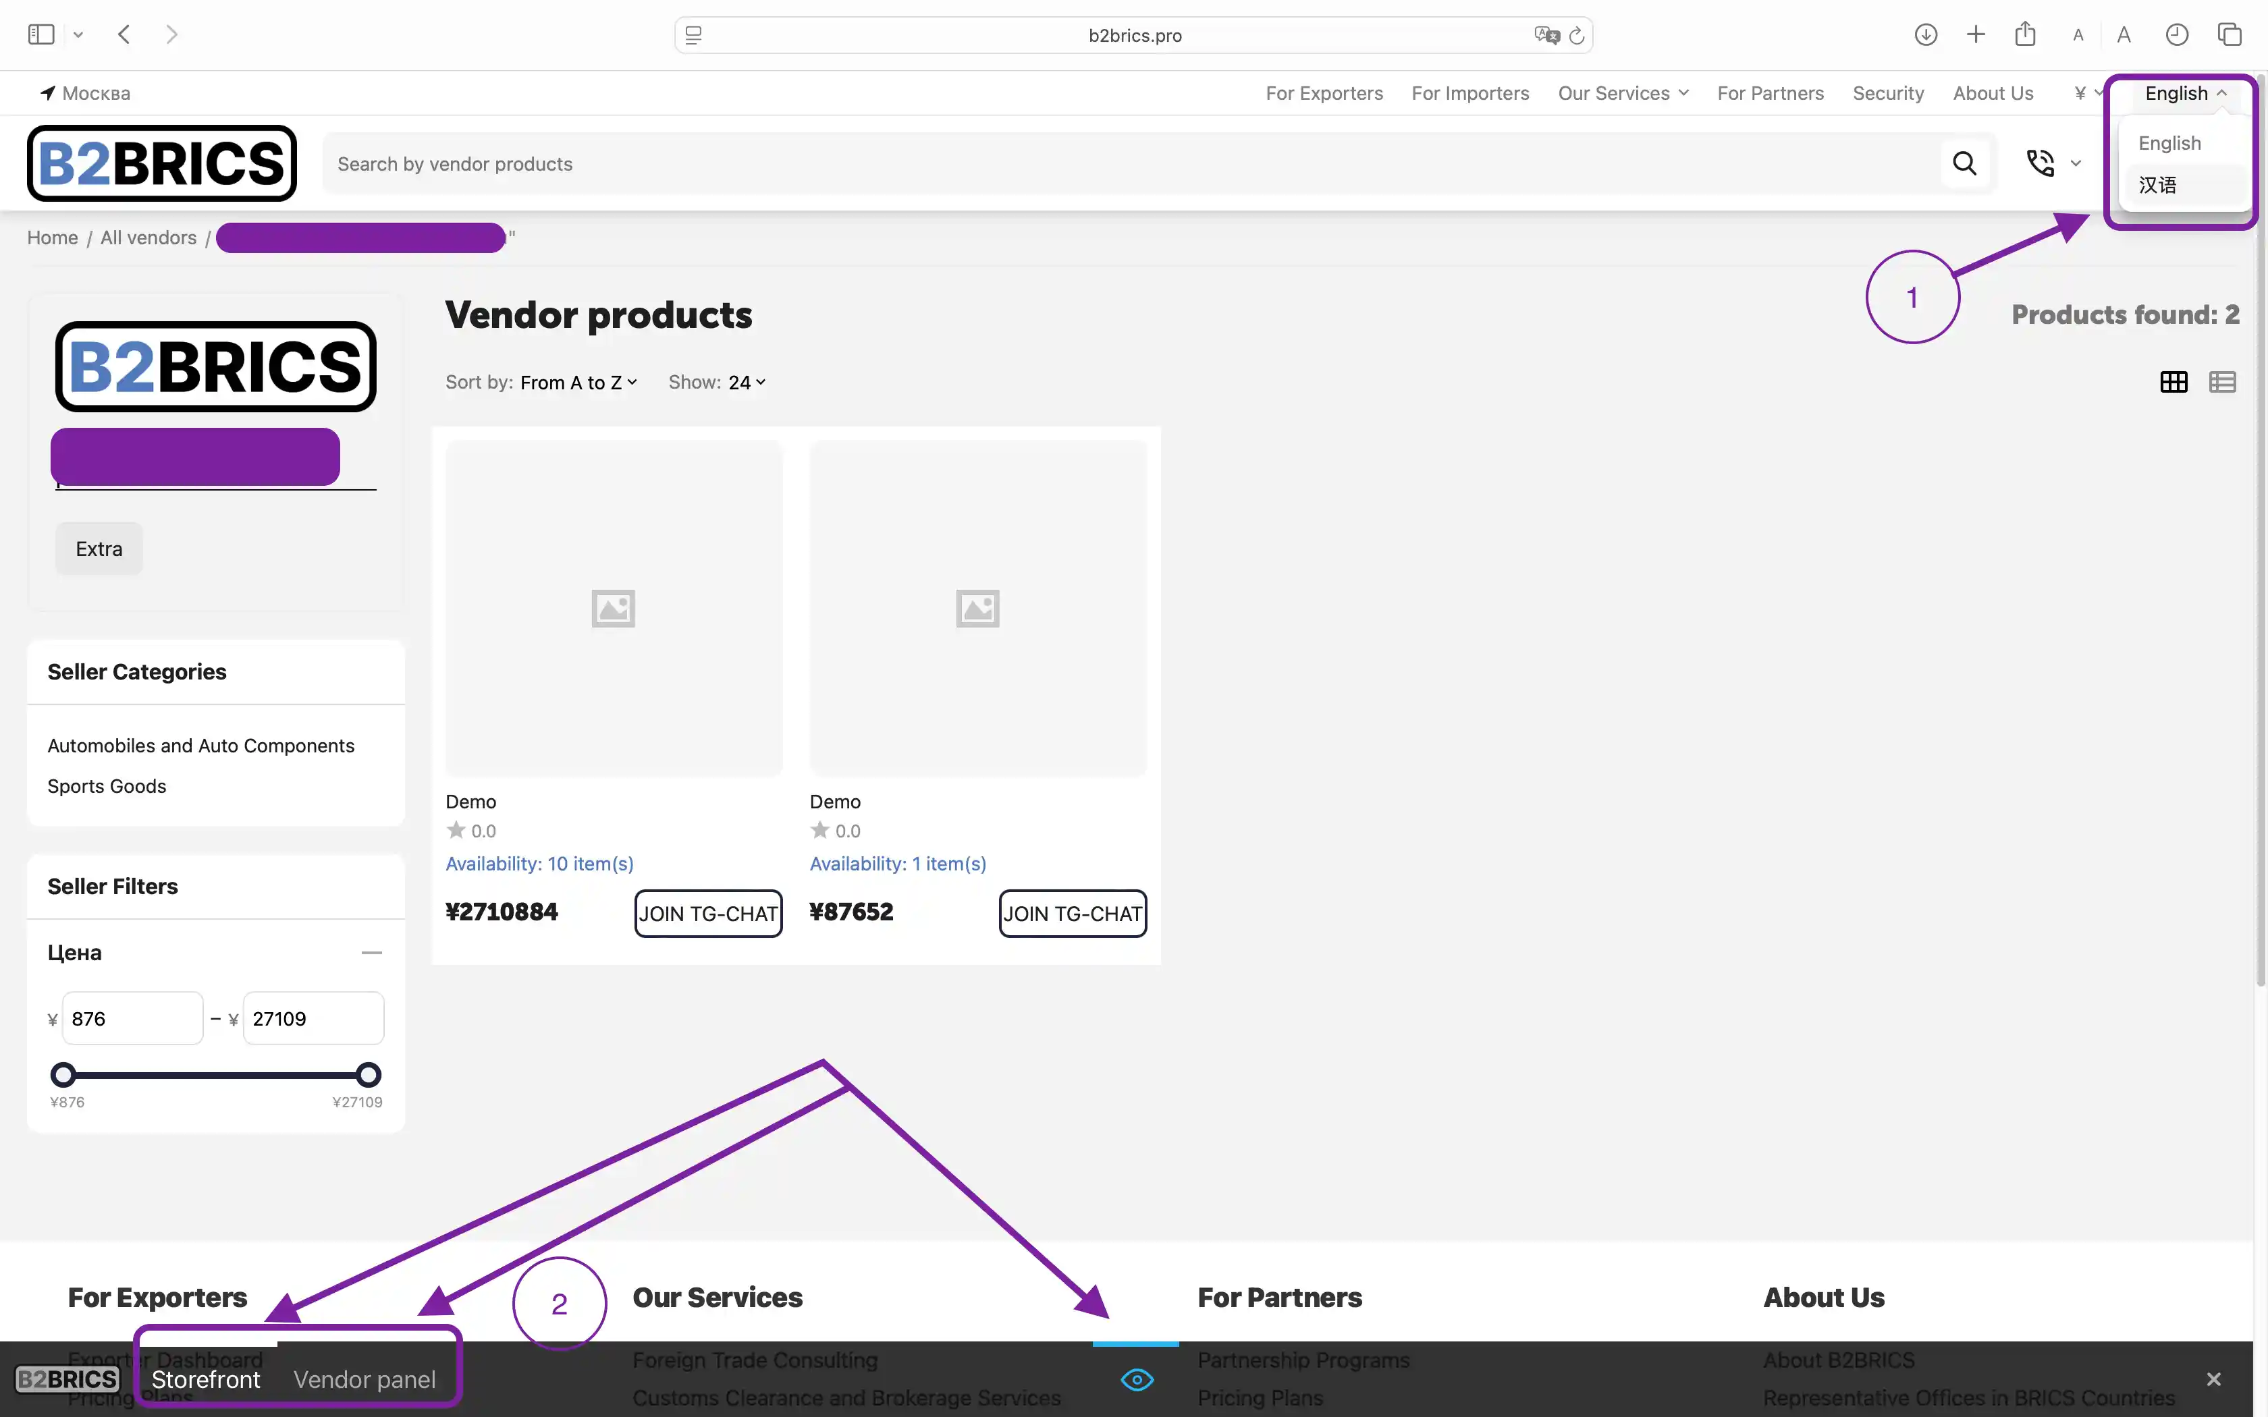Go to Home breadcrumb
The image size is (2268, 1417).
click(x=53, y=237)
